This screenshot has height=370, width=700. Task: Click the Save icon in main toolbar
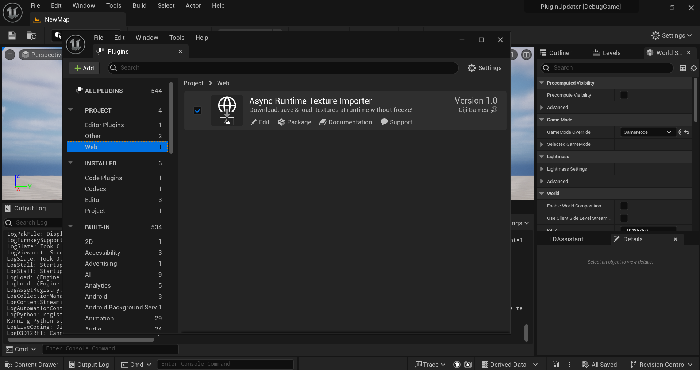tap(12, 35)
